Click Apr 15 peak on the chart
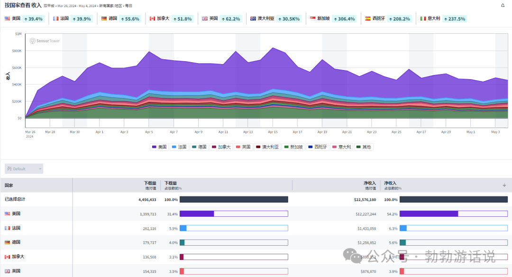This screenshot has height=277, width=512. (273, 48)
